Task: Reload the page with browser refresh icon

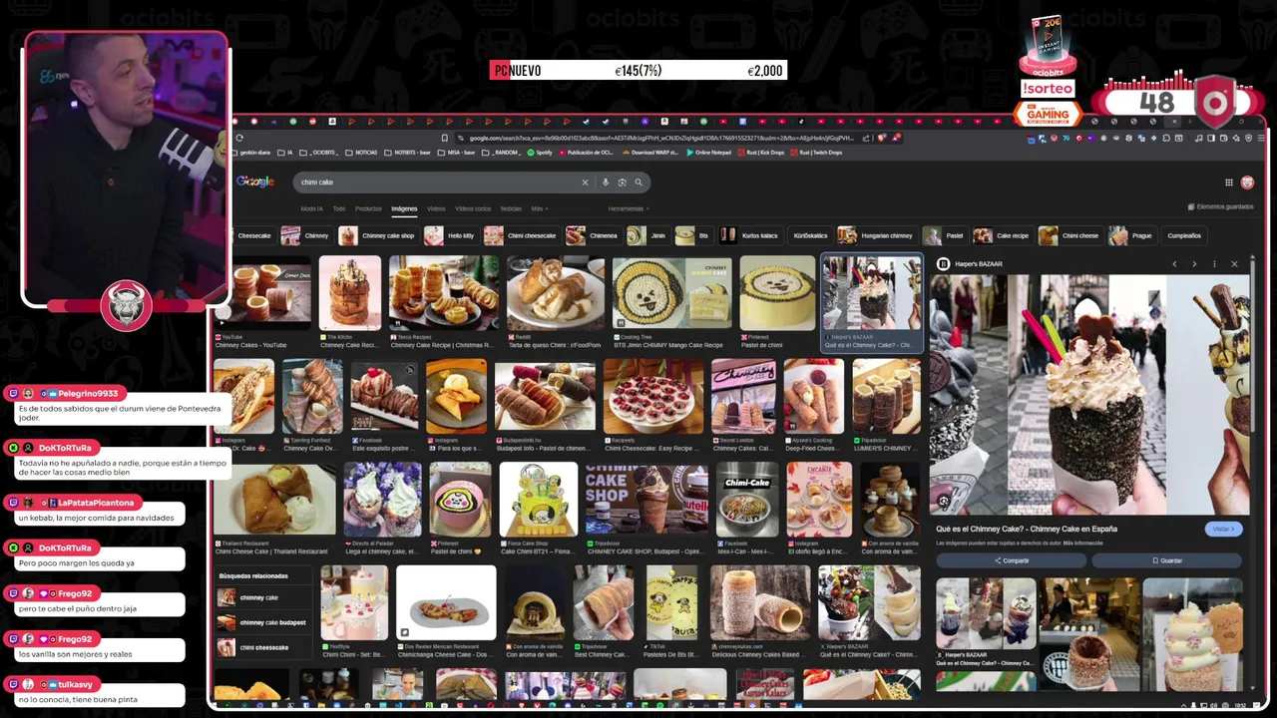Action: point(239,138)
